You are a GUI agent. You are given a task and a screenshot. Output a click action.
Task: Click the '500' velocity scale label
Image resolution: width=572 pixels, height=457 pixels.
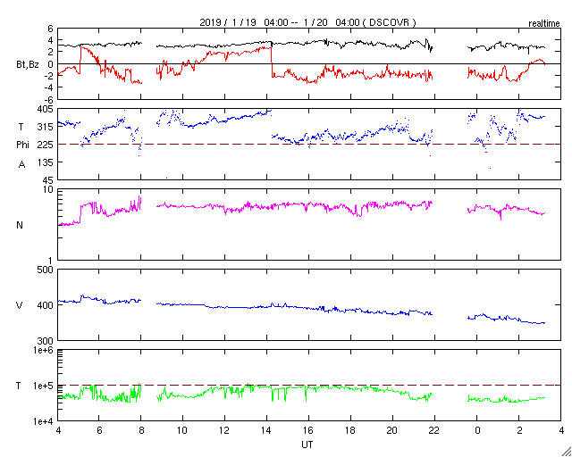[x=46, y=270]
